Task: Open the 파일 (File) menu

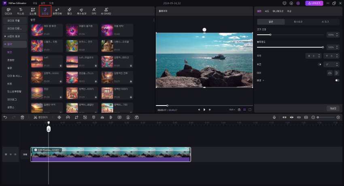Action: tap(35, 3)
